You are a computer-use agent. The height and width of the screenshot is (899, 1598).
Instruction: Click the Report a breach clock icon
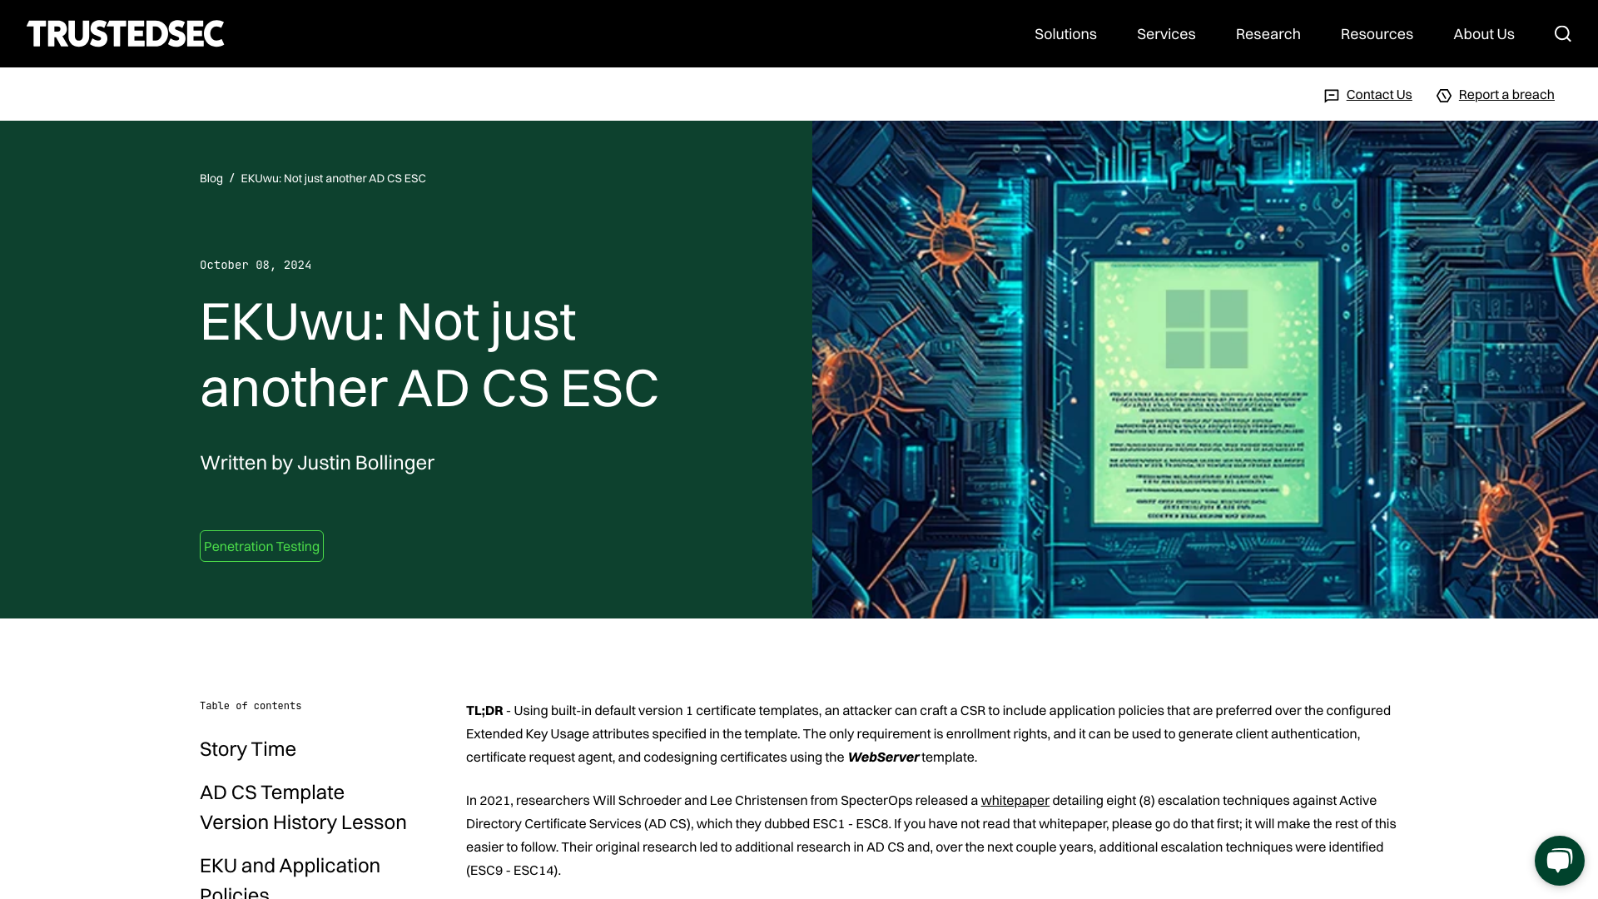1443,94
